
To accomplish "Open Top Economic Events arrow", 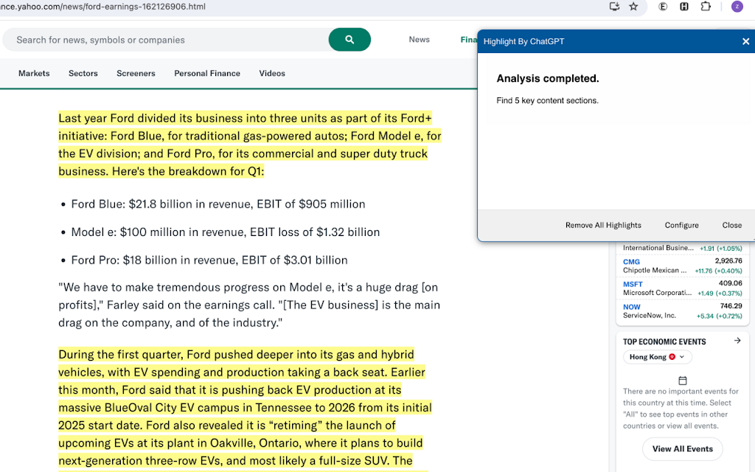I will [x=737, y=341].
